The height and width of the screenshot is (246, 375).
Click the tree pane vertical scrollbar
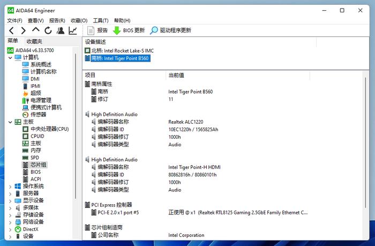76,126
